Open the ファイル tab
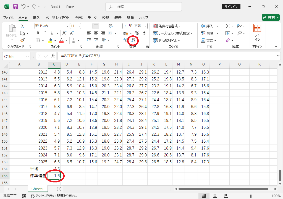 pyautogui.click(x=8, y=18)
